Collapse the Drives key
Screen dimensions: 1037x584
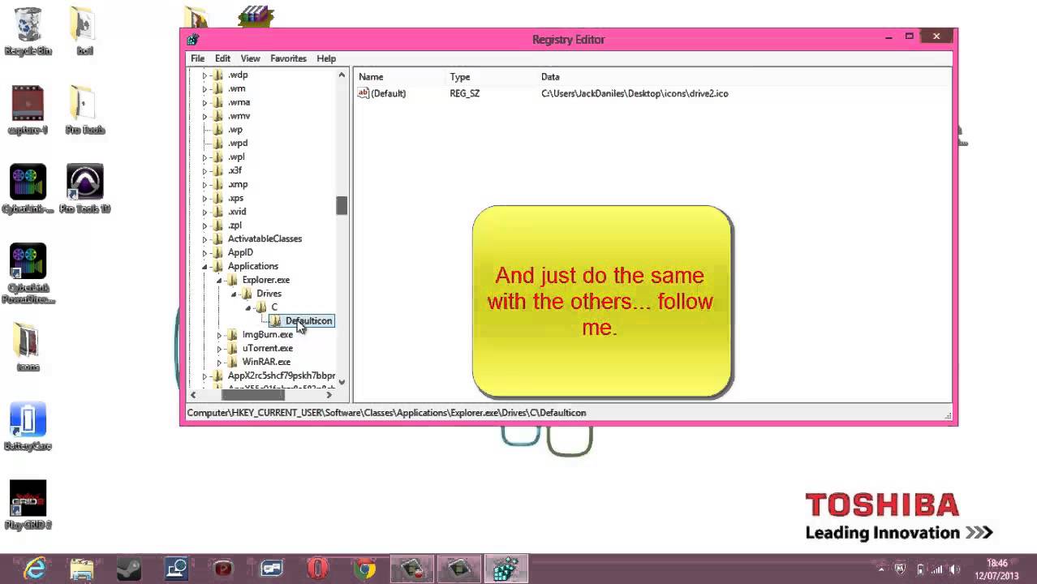click(234, 294)
